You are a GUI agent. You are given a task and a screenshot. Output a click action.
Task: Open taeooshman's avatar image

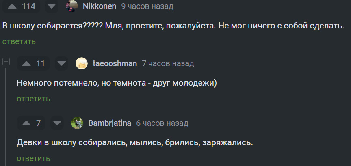[x=82, y=63]
